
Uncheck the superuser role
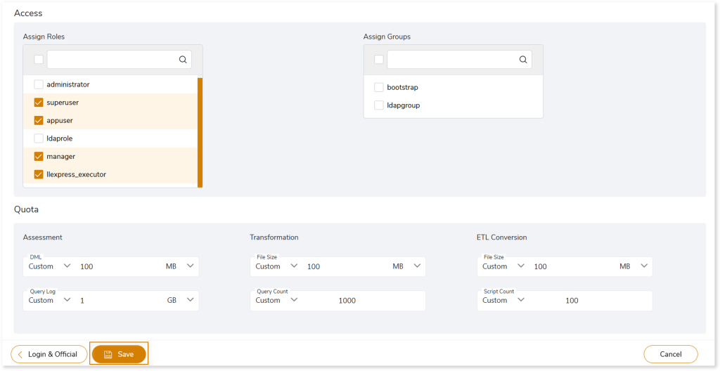click(x=39, y=103)
